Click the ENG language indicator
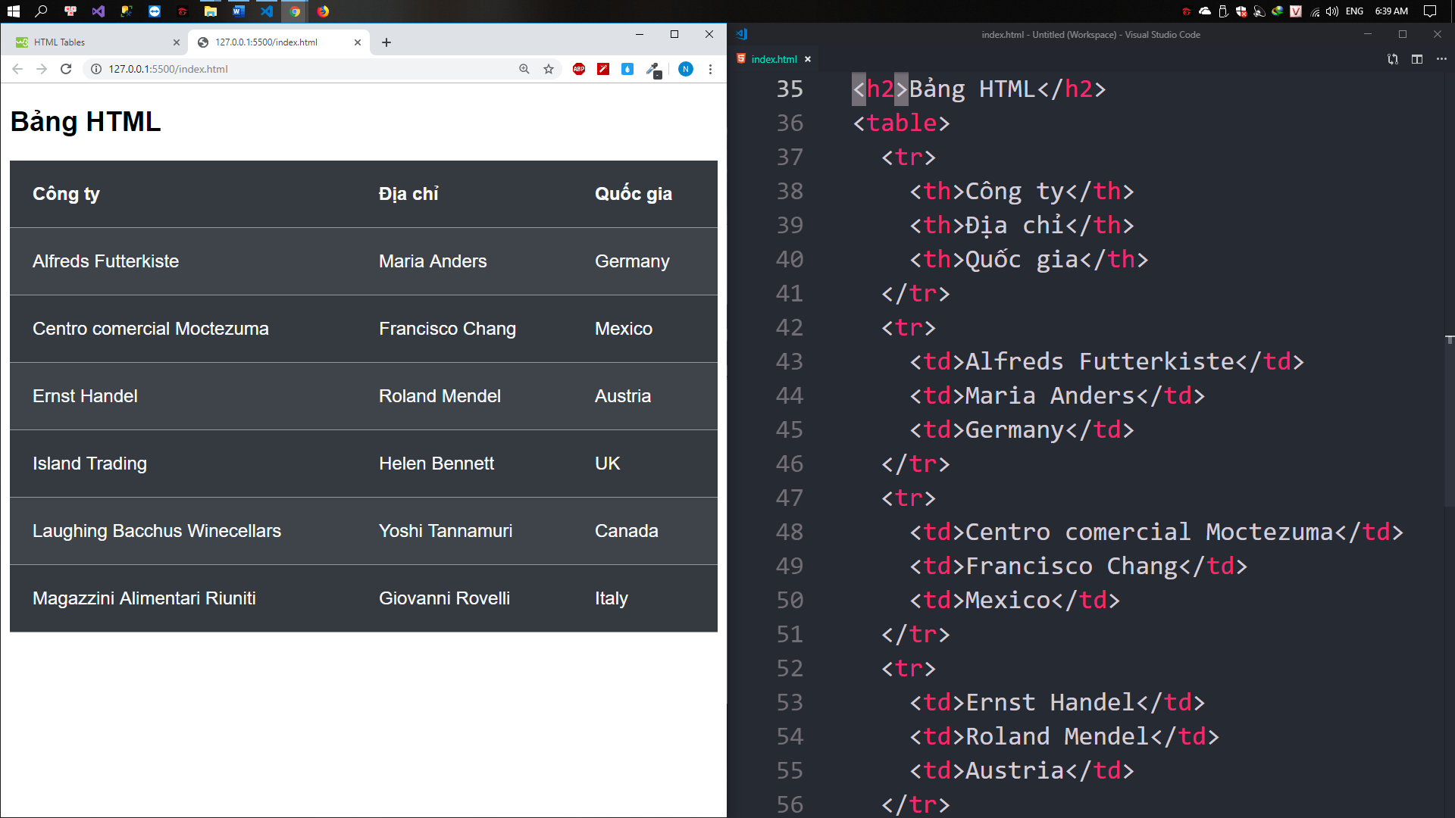 pyautogui.click(x=1354, y=11)
